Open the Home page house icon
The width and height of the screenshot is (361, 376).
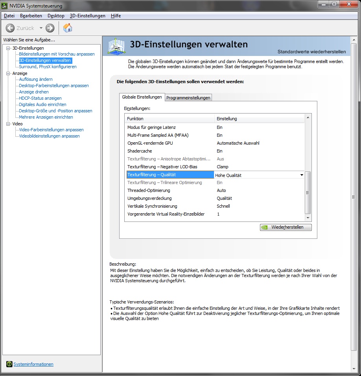coord(68,28)
